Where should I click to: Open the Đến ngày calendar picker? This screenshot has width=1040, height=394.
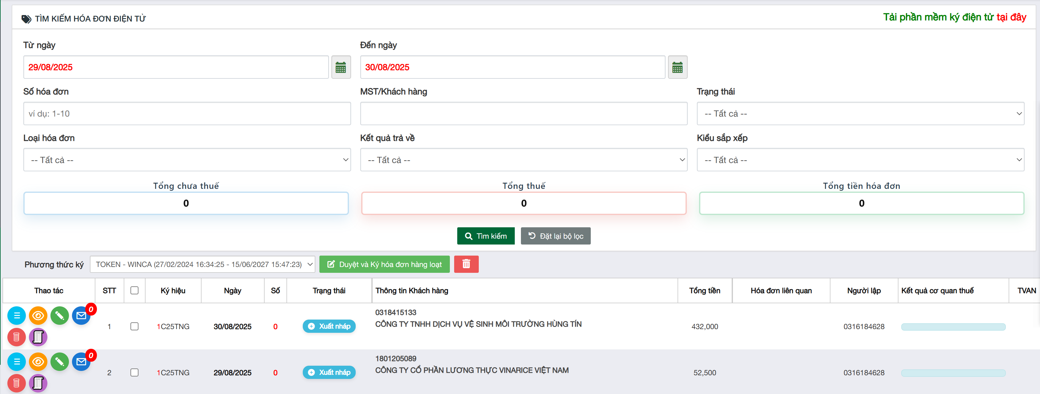(678, 67)
